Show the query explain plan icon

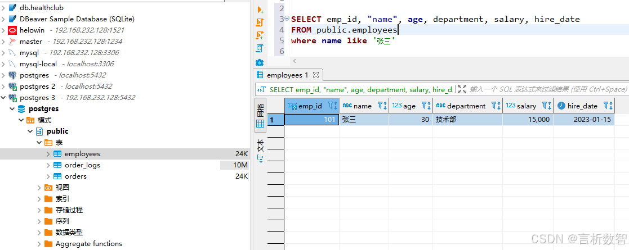260,48
